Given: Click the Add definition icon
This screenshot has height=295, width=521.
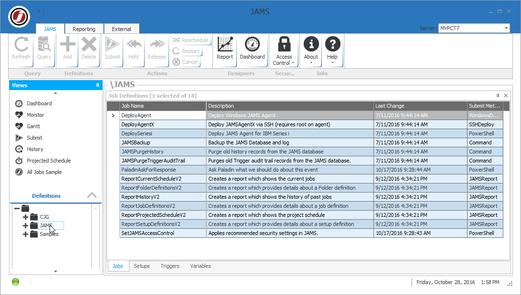Looking at the screenshot, I should pyautogui.click(x=67, y=49).
